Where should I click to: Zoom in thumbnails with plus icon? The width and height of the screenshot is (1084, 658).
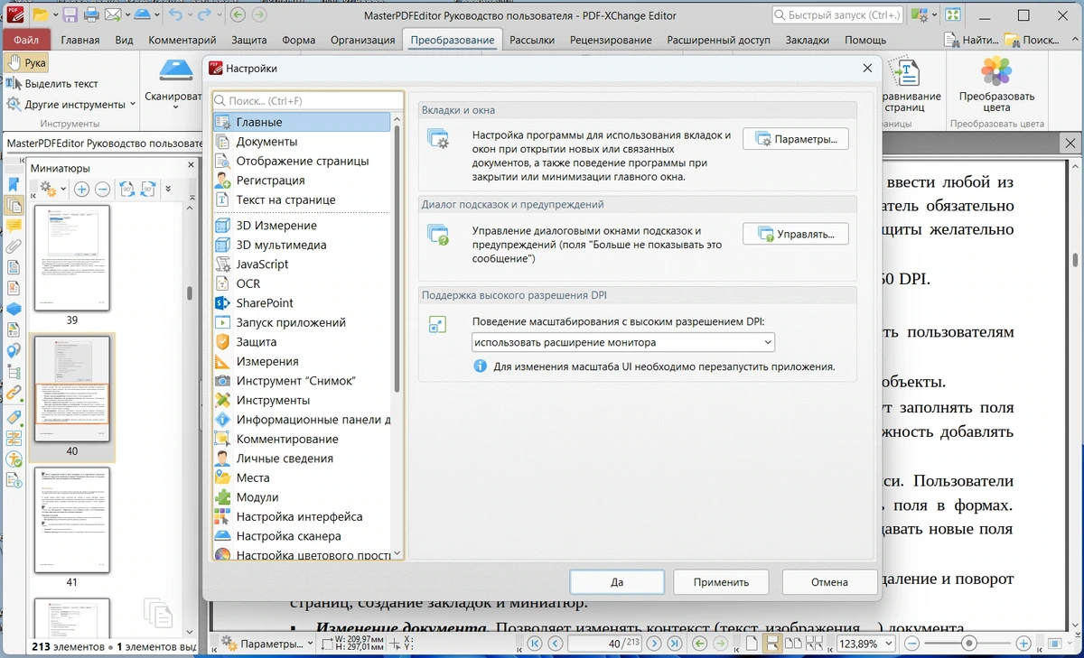click(81, 190)
